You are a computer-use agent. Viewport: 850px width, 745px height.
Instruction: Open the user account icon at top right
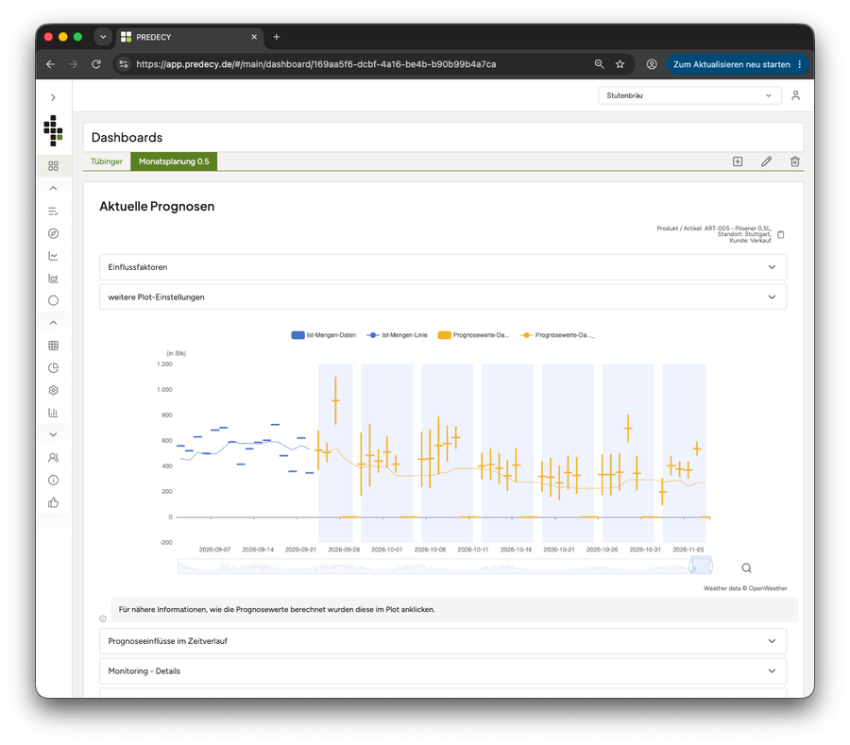tap(795, 95)
